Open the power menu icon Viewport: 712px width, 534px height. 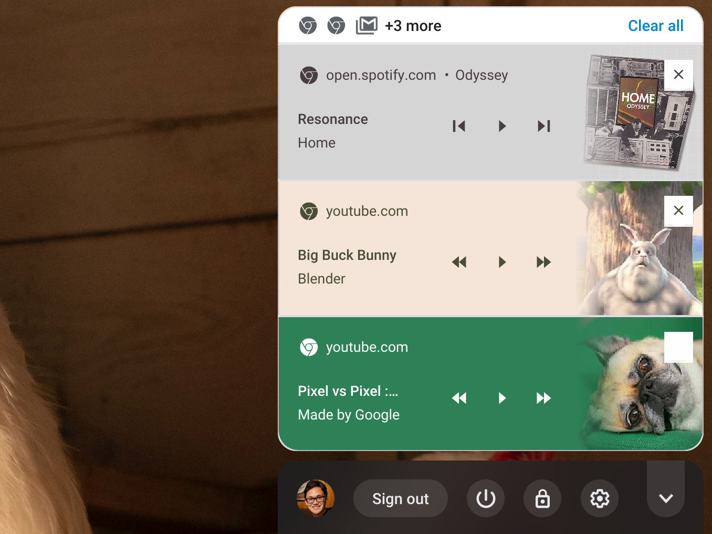point(486,498)
